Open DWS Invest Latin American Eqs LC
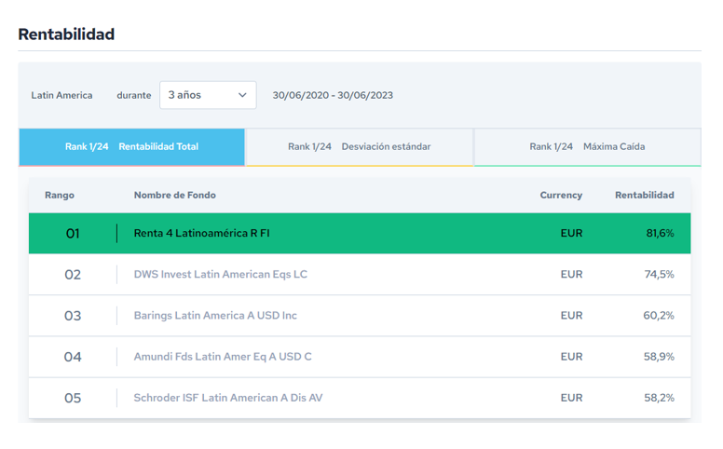Screen dimensions: 723x449 point(220,275)
